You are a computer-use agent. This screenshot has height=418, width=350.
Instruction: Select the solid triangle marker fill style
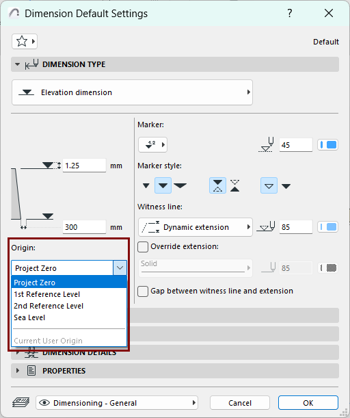tap(286, 186)
